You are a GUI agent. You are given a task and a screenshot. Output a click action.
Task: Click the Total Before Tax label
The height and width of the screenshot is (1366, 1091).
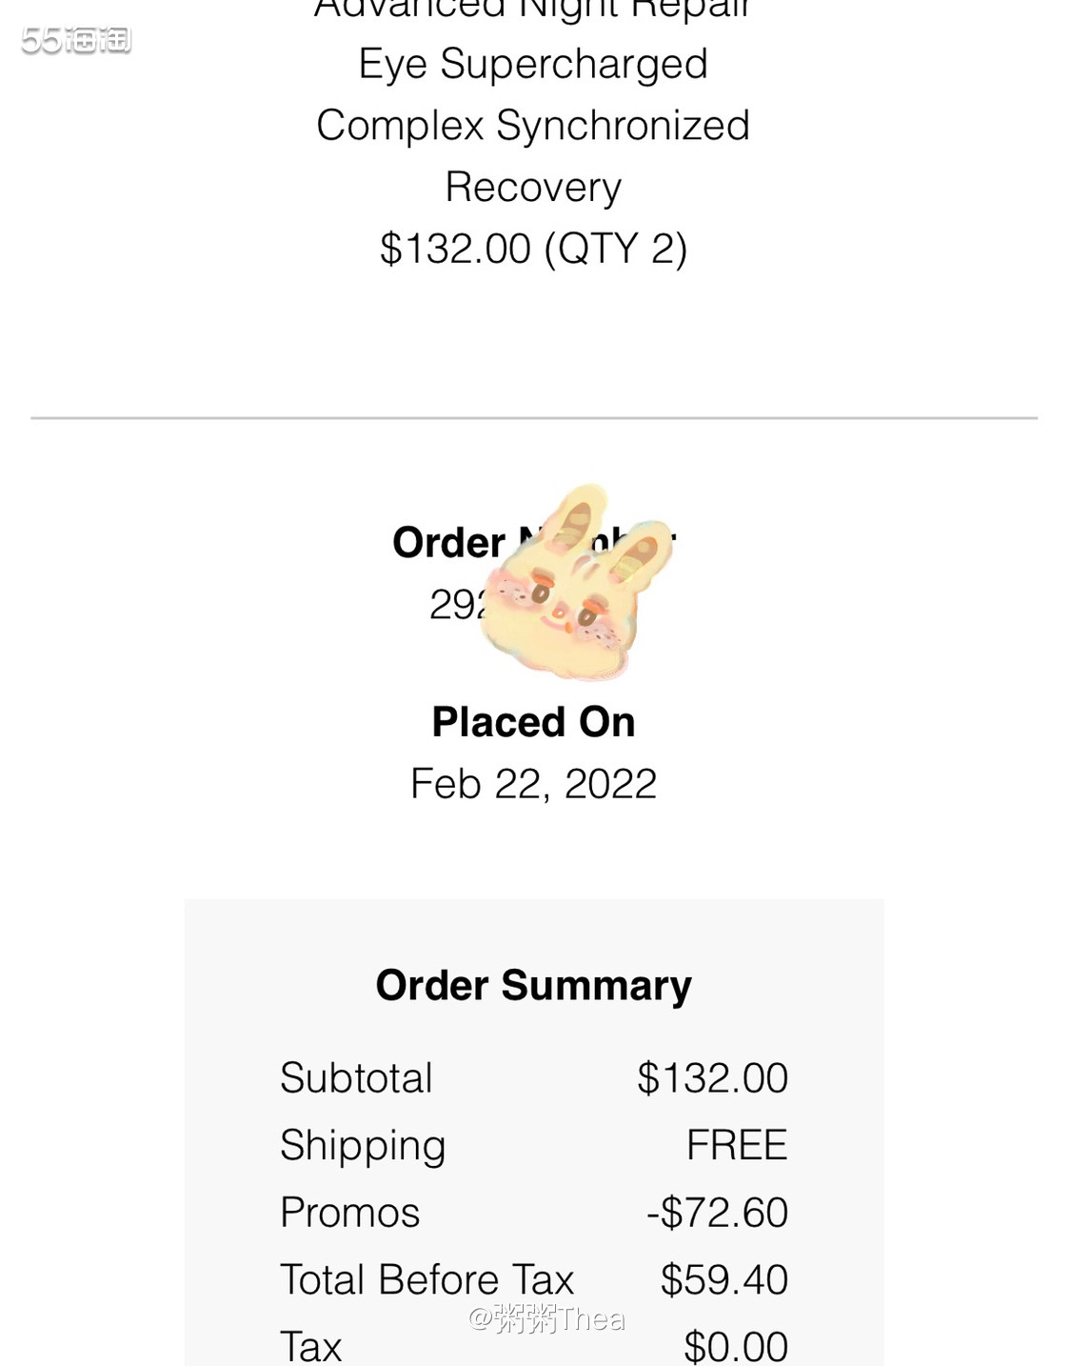point(426,1279)
